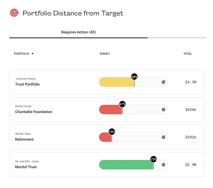The height and width of the screenshot is (188, 213).
Task: Click the $2.9M total value
Action: [191, 165]
